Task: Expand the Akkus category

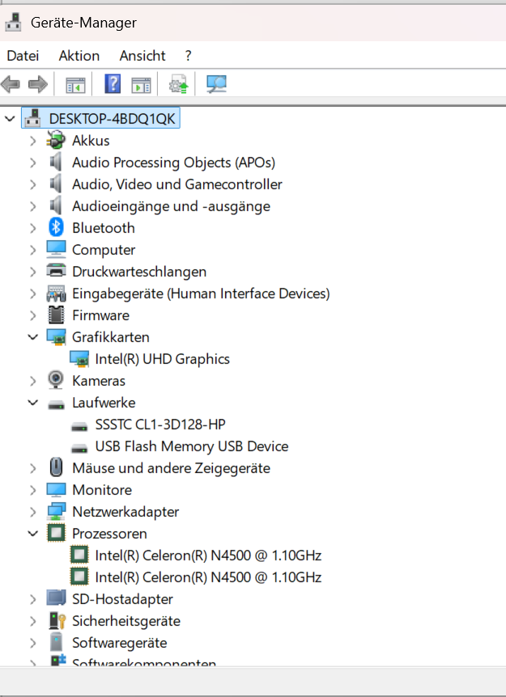Action: coord(33,141)
